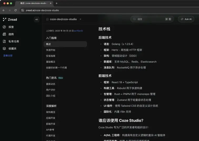Screen dimensions: 199x141
Task: Click the Hertz HTTP 框架 line
Action: (123, 50)
